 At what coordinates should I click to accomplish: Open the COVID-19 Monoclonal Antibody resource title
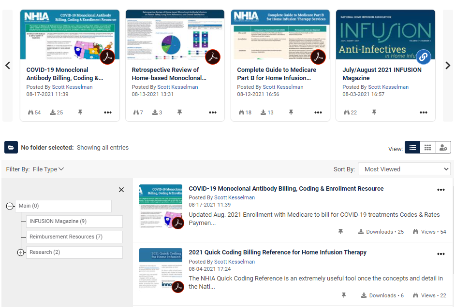pos(284,188)
